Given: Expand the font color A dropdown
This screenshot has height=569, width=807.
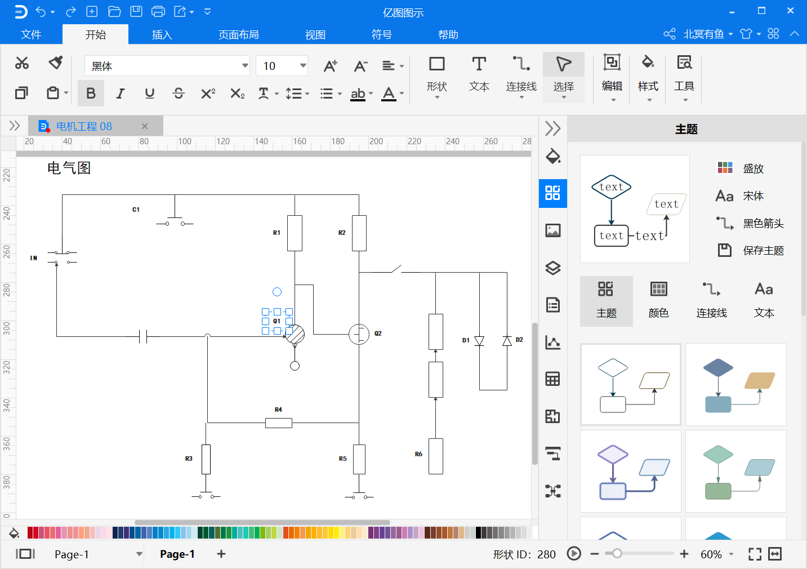Looking at the screenshot, I should click(x=402, y=94).
